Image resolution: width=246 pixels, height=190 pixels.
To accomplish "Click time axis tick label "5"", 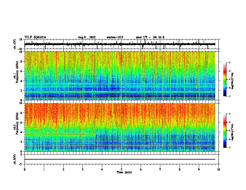I will click(x=121, y=170).
